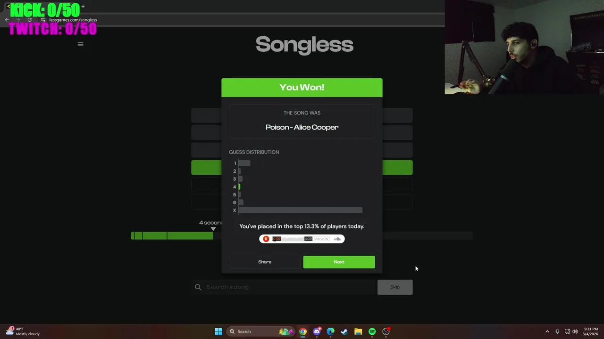Screen dimensions: 604x339
Task: Open Microsoft Edge from the taskbar
Action: [x=330, y=331]
